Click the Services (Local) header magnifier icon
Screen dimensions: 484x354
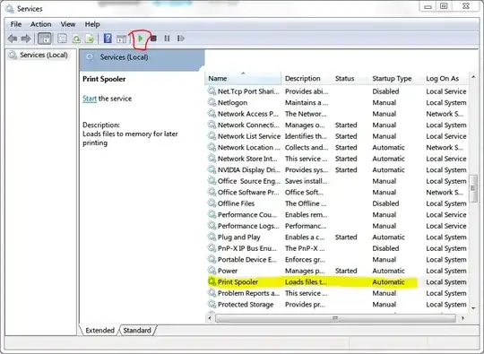(90, 57)
